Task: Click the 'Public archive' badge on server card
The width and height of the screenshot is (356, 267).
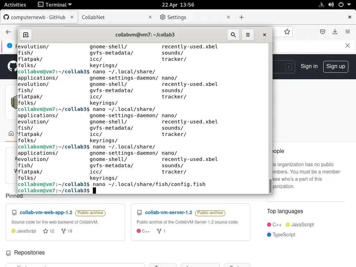Action: [210, 213]
